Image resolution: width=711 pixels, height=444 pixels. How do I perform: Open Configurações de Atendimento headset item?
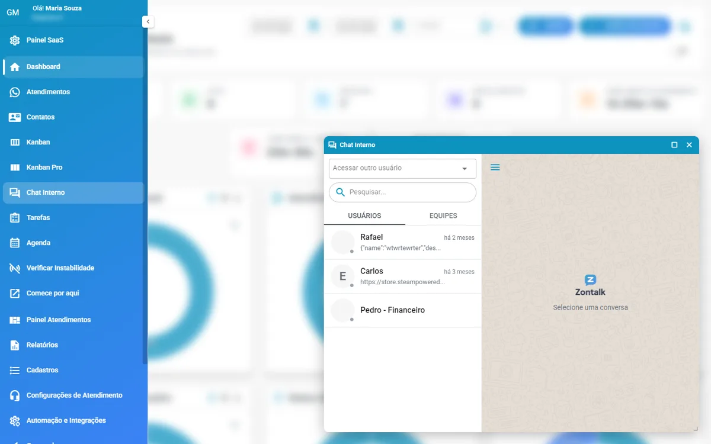73,395
